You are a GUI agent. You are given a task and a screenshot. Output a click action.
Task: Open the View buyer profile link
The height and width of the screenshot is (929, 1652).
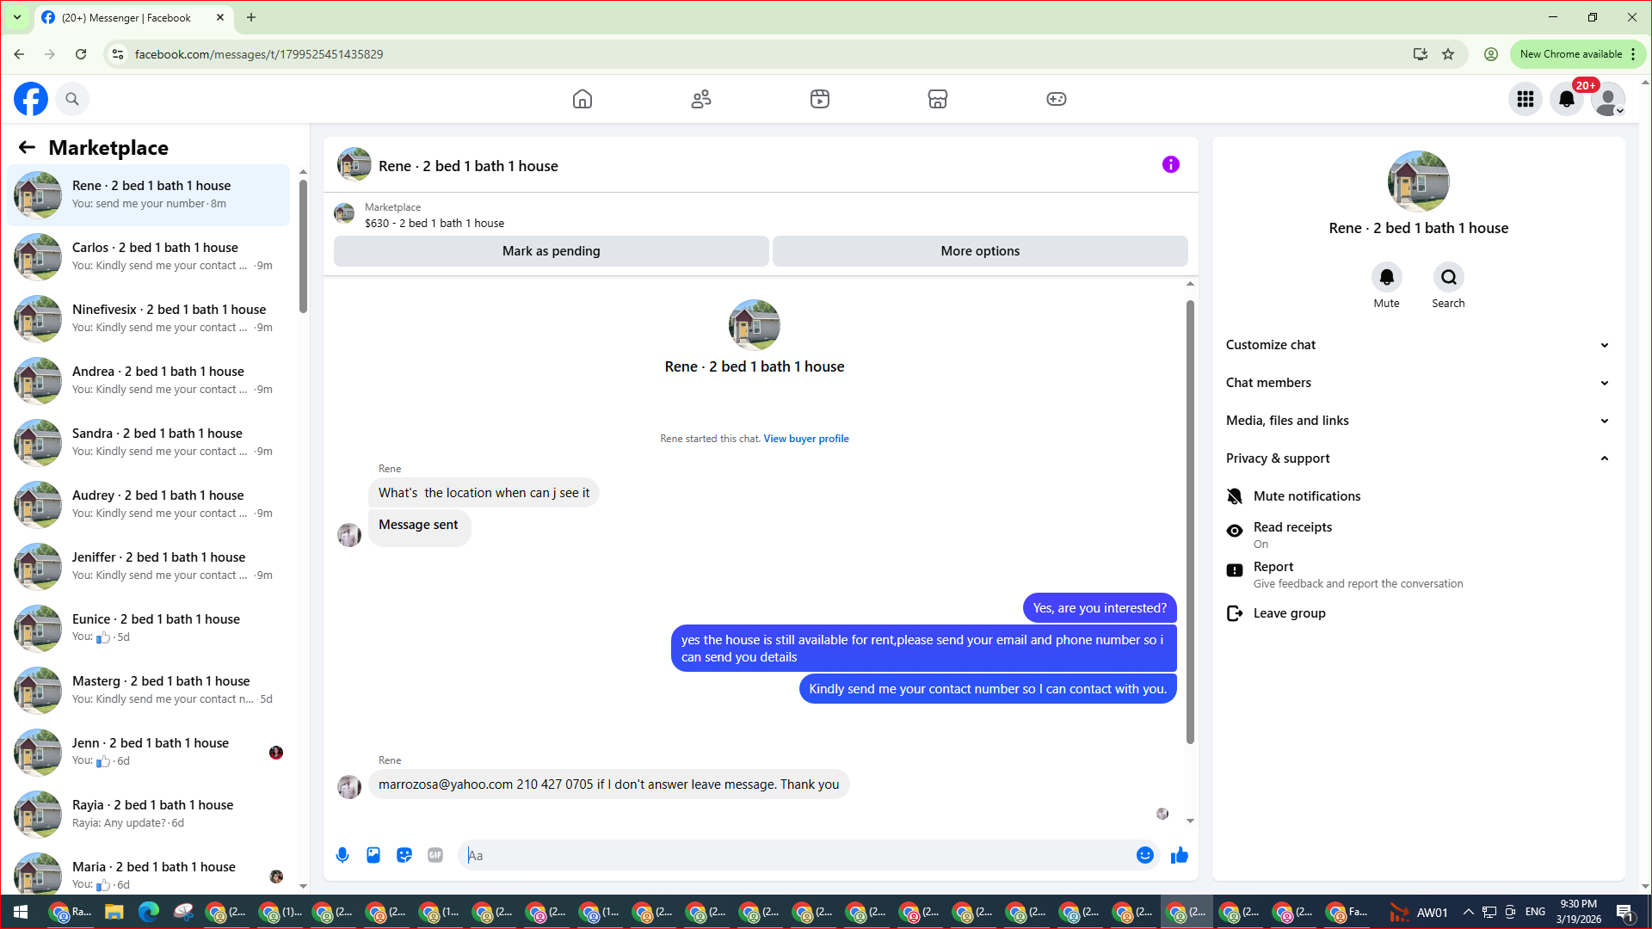pyautogui.click(x=805, y=439)
